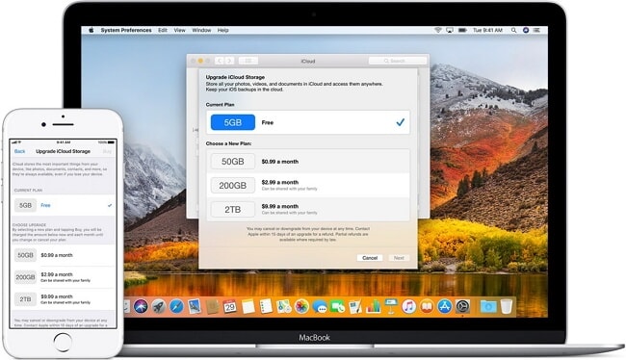Image resolution: width=626 pixels, height=360 pixels.
Task: Open App Store in the Dock
Action: coord(444,306)
